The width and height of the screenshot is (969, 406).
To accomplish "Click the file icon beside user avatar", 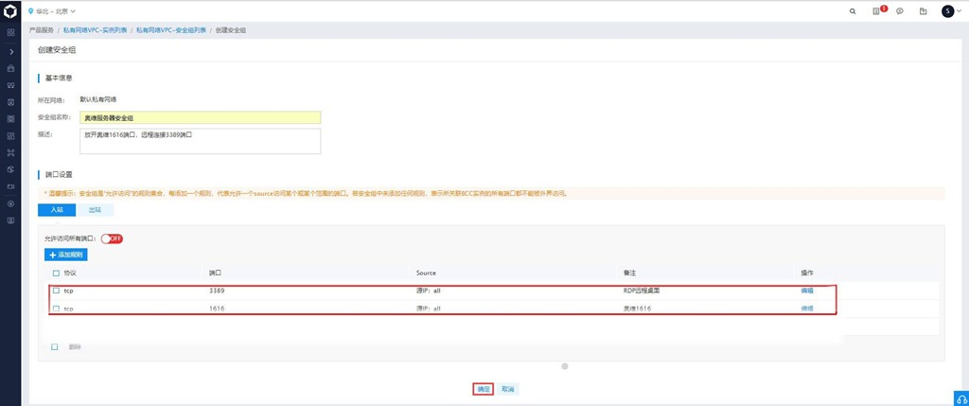I will tap(923, 11).
